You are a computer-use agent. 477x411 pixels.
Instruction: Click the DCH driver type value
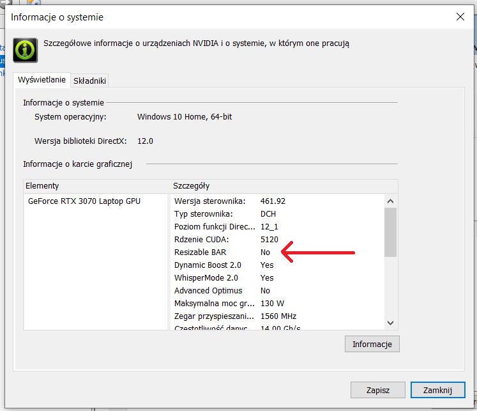pos(268,214)
